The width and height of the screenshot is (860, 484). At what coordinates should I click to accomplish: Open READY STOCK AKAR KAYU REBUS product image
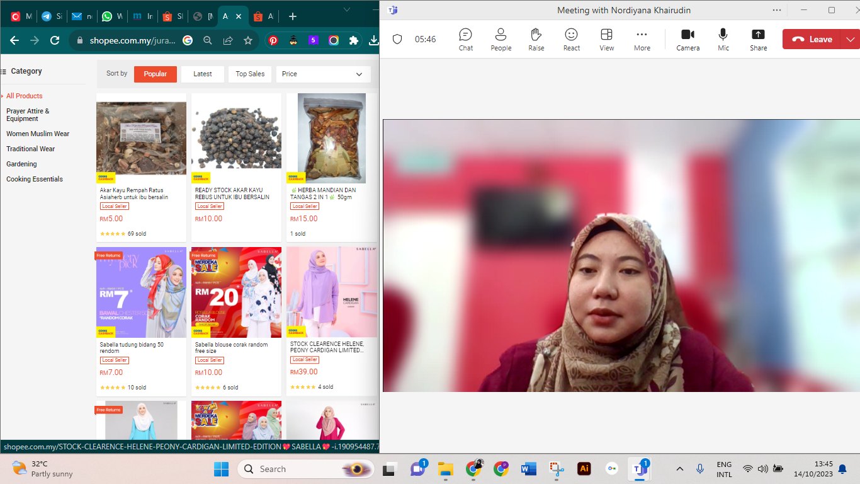tap(236, 138)
